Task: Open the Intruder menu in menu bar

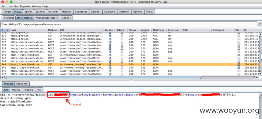Action: [14, 6]
